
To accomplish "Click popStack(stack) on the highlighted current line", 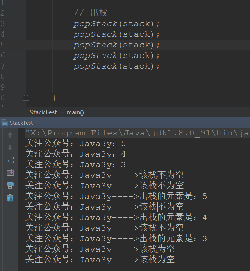I will 117,45.
